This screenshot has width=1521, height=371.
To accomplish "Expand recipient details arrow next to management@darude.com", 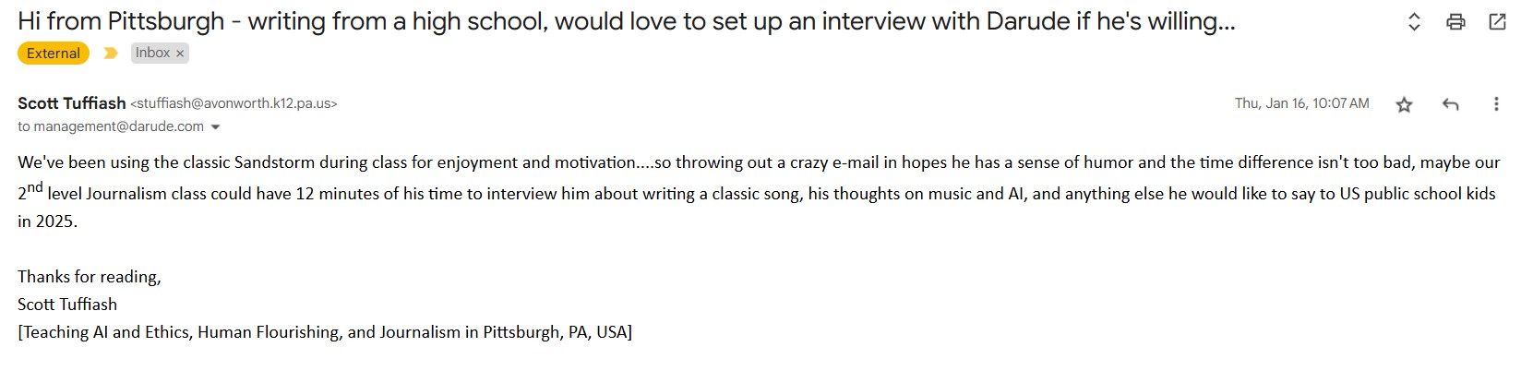I will 216,127.
